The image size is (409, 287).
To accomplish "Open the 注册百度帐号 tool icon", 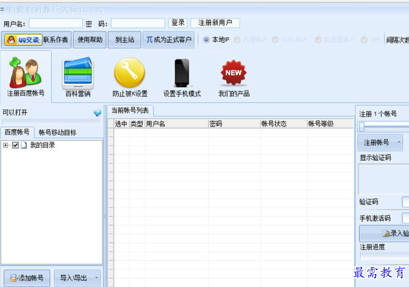I will [x=25, y=77].
